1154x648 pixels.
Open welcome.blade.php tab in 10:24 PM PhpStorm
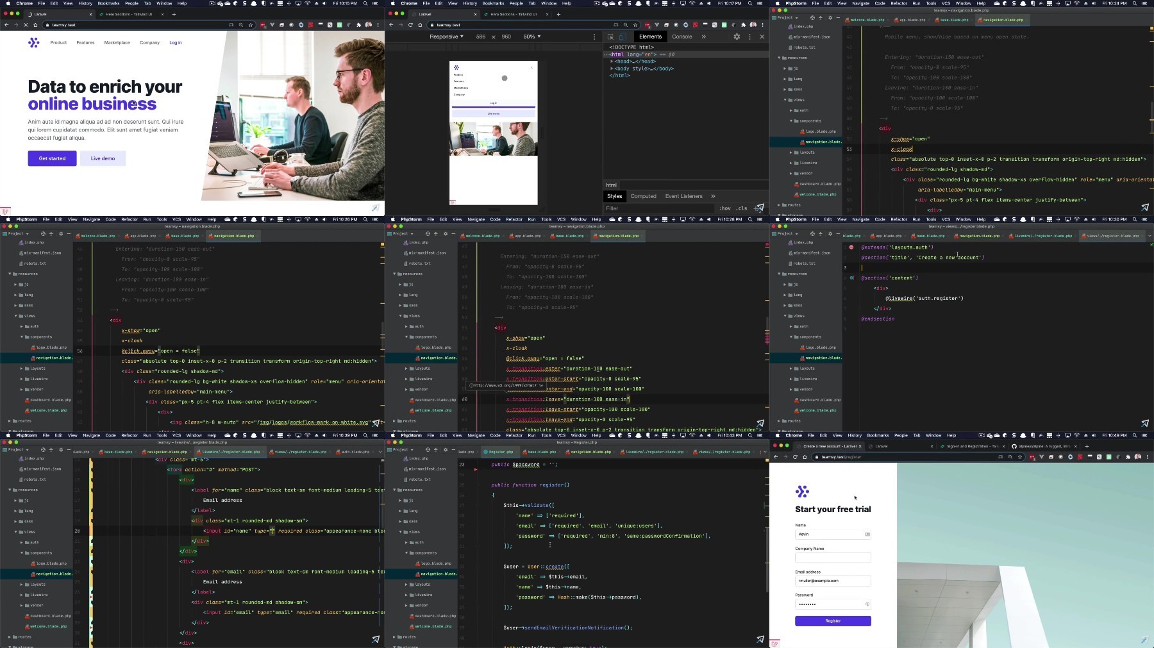[867, 20]
